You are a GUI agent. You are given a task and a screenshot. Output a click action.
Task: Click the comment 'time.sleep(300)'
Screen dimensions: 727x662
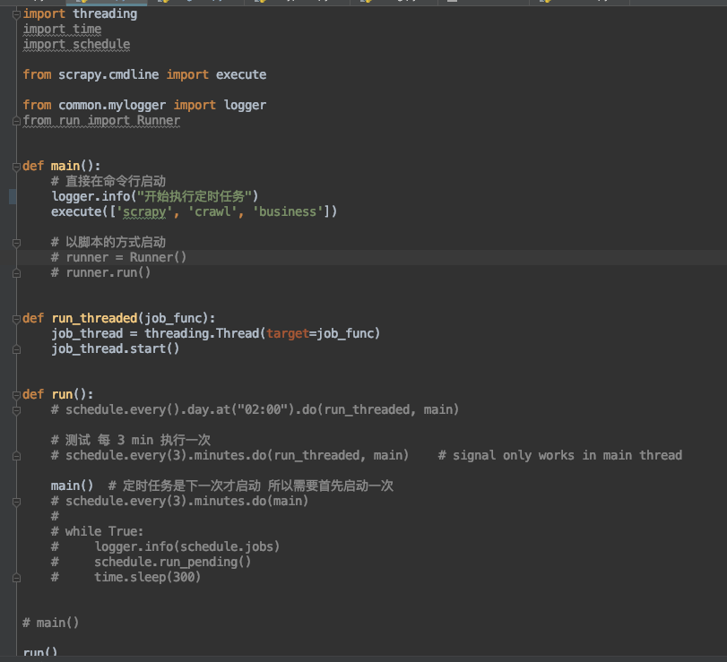(x=148, y=577)
